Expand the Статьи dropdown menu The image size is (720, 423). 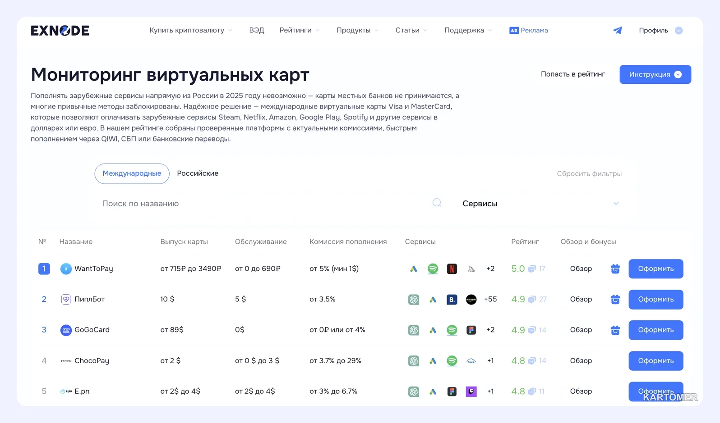(x=411, y=30)
